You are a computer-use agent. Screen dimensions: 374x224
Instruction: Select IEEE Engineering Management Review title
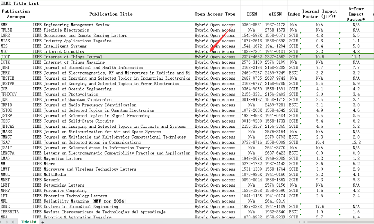(x=111, y=25)
